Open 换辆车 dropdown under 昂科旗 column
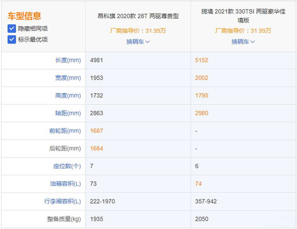The width and height of the screenshot is (297, 229). pyautogui.click(x=138, y=42)
